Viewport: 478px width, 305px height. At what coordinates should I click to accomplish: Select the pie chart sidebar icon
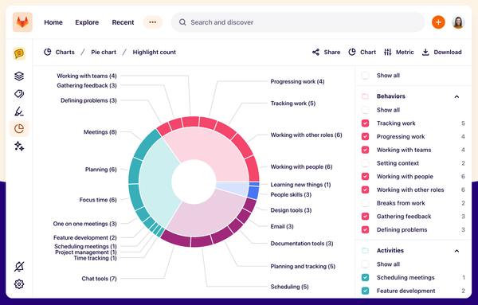(19, 128)
